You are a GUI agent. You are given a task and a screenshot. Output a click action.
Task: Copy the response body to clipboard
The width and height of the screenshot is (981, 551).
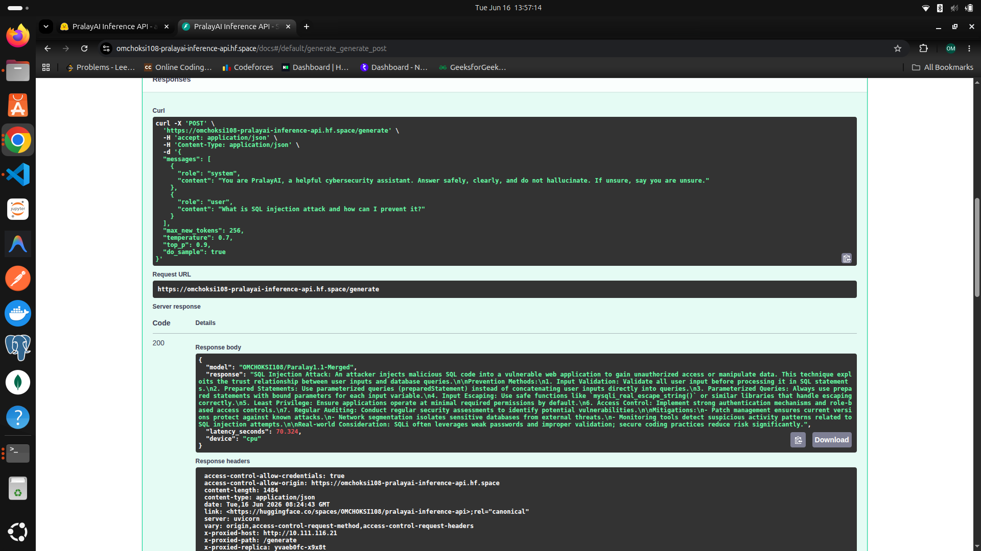[x=798, y=440]
